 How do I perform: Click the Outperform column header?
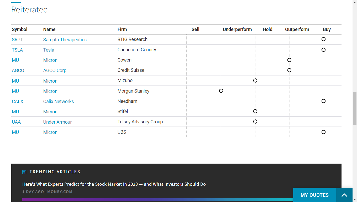297,29
